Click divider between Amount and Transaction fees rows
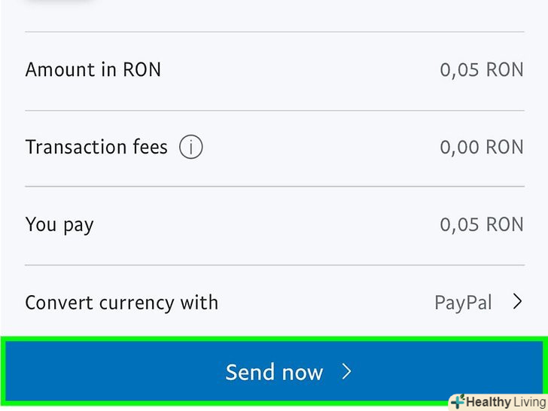The image size is (548, 411). point(274,110)
